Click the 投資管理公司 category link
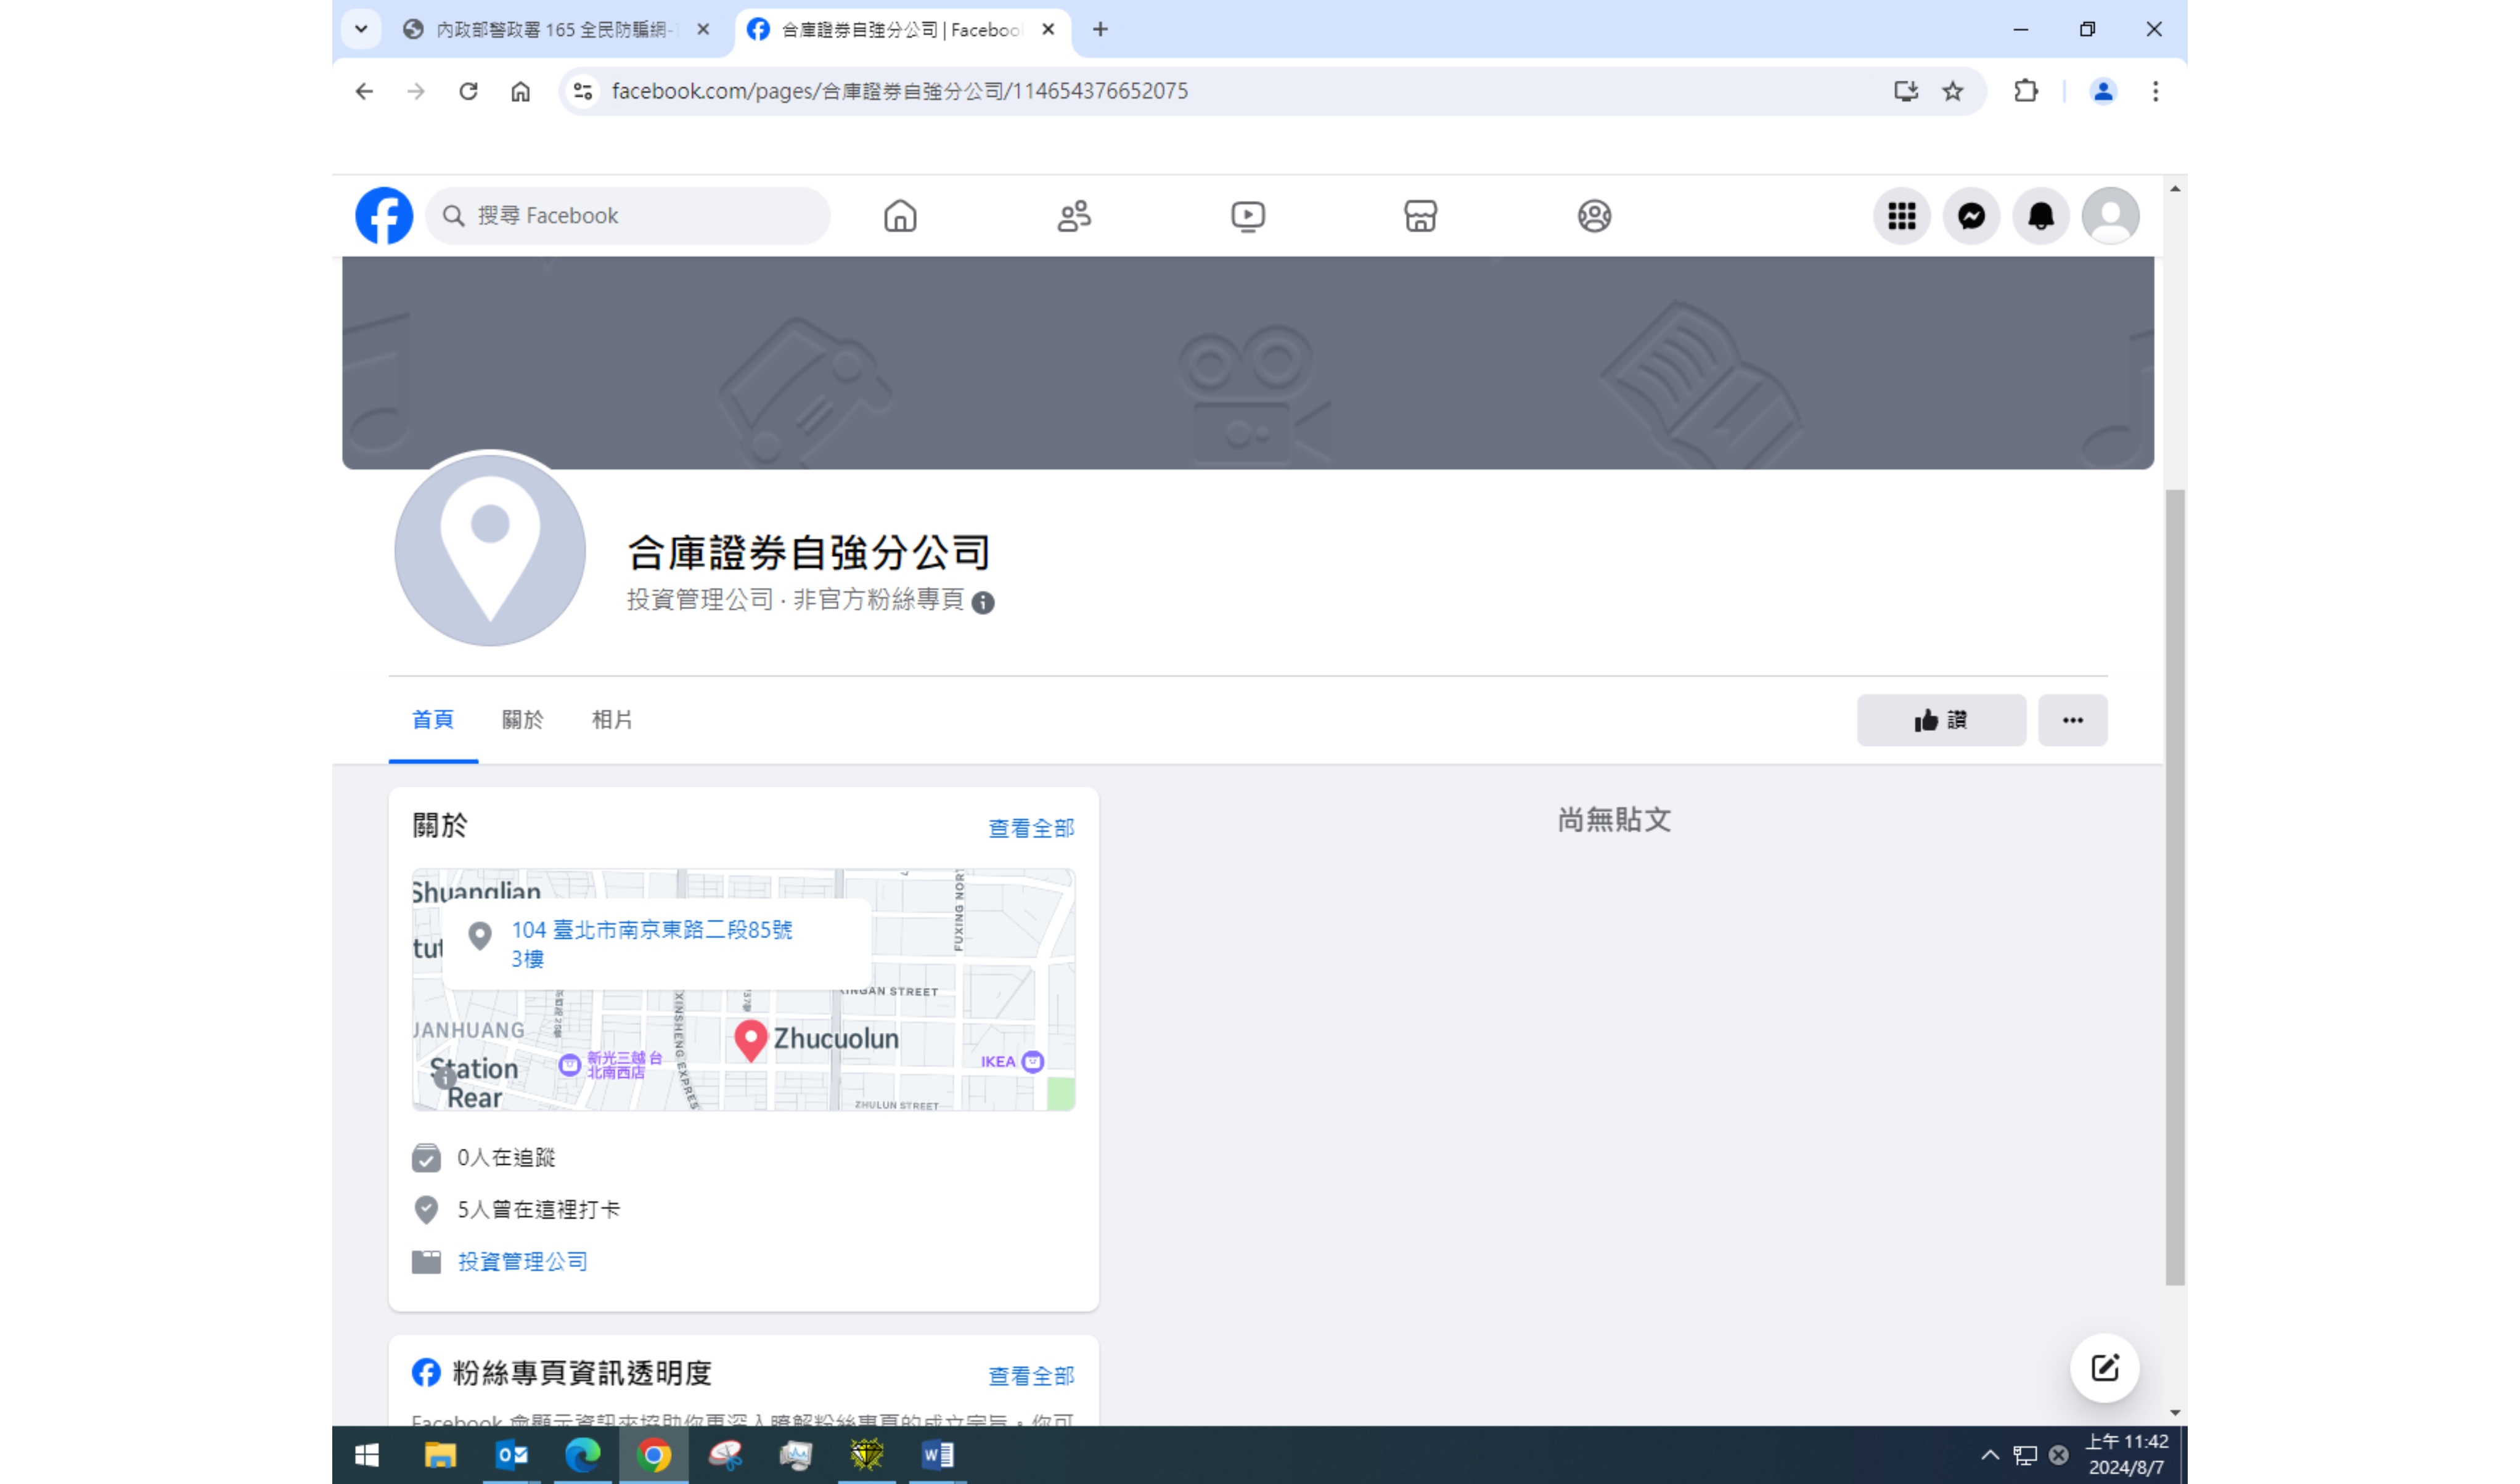 click(x=522, y=1261)
